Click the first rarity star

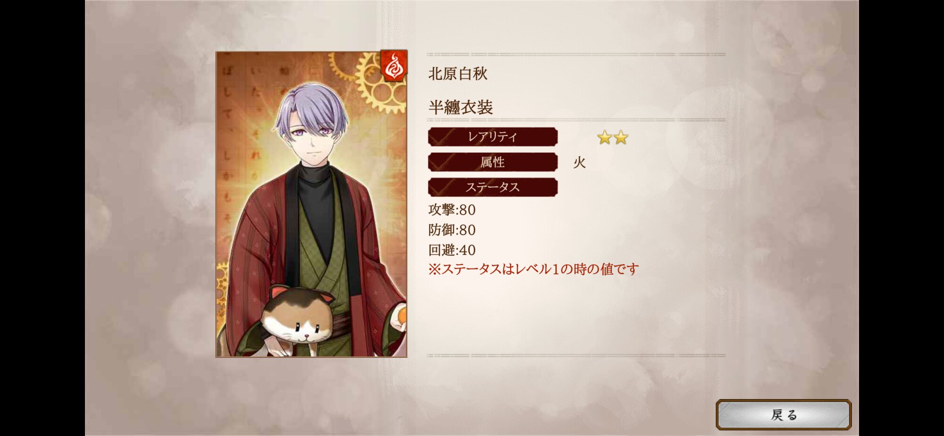(605, 137)
